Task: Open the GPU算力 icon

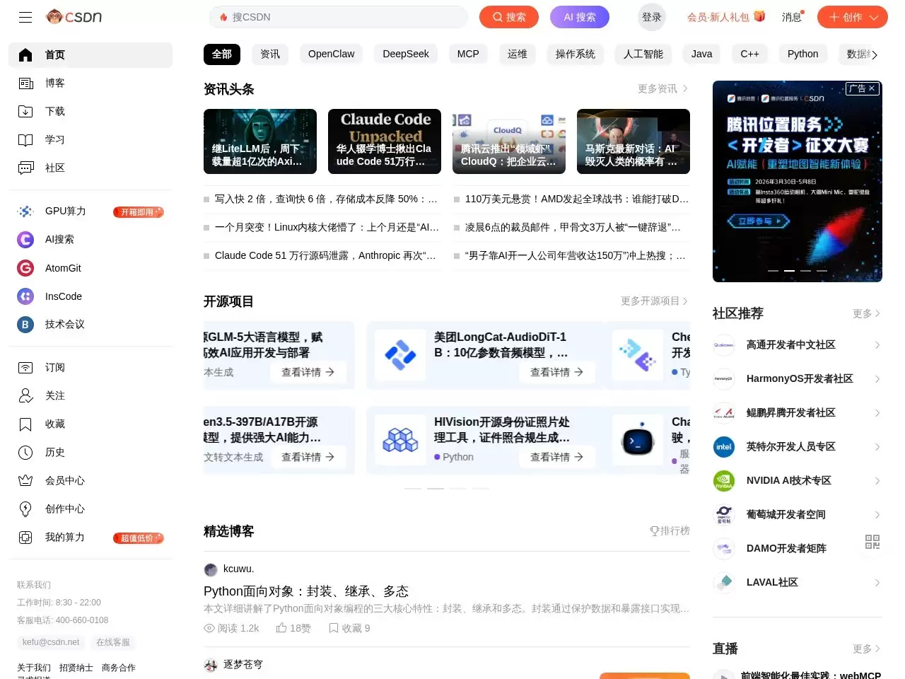Action: (25, 211)
